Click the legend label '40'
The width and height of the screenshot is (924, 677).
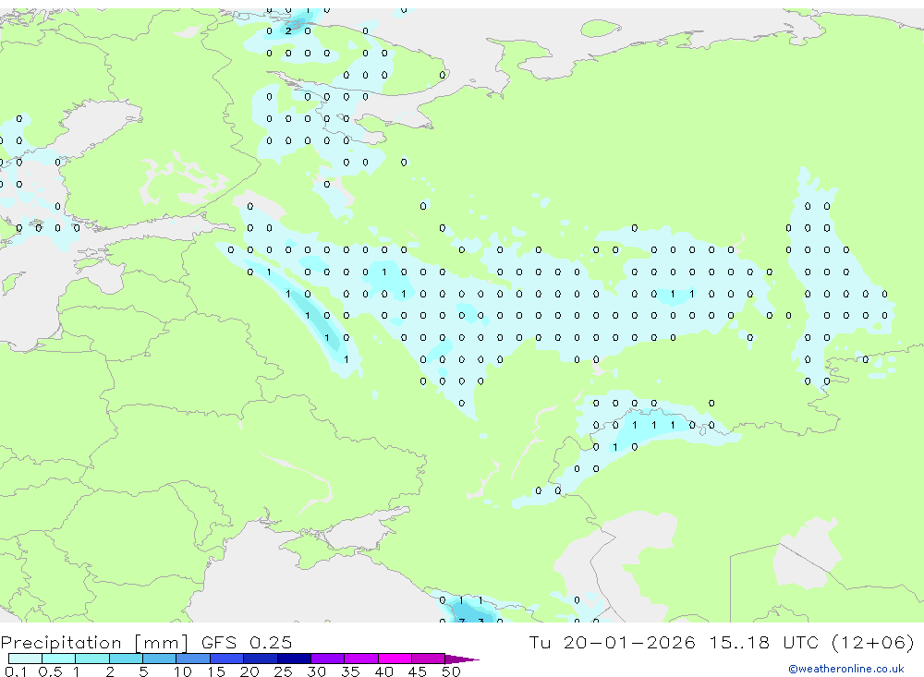click(384, 671)
